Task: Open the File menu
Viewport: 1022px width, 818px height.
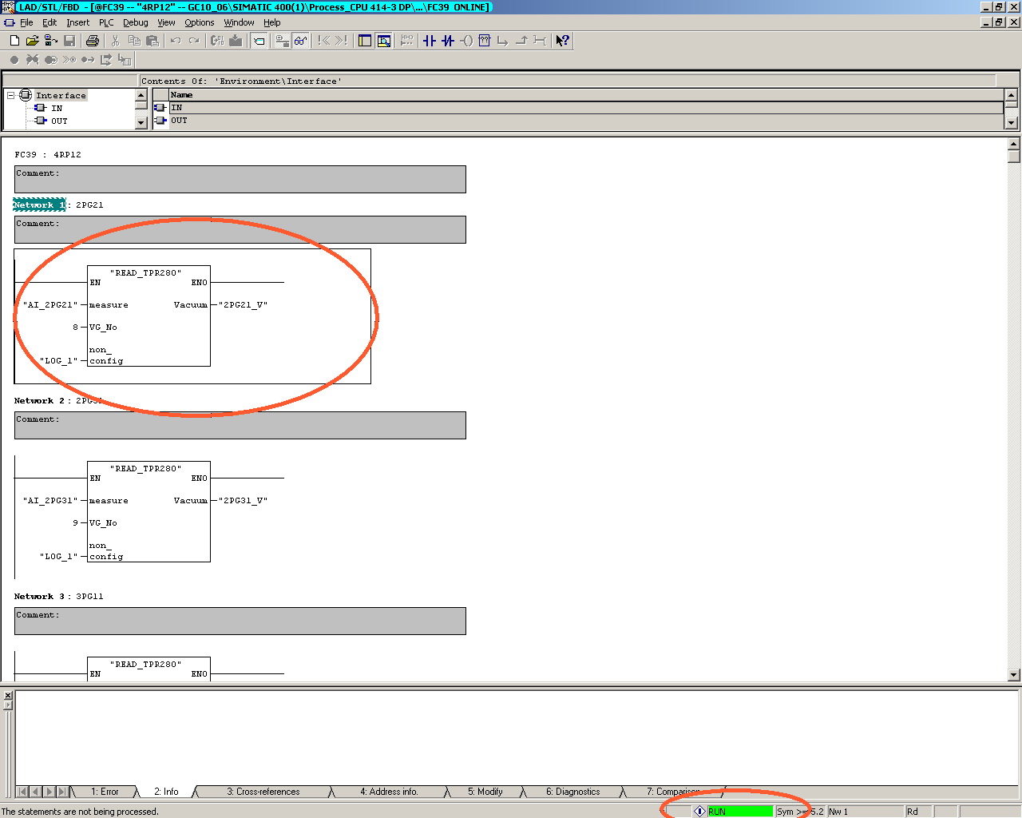Action: [x=26, y=22]
